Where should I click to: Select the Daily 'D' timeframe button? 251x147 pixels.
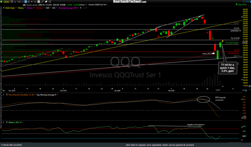tap(25, 2)
